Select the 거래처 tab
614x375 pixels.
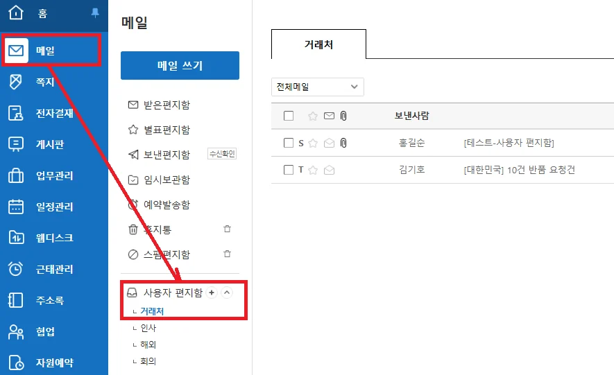[318, 44]
